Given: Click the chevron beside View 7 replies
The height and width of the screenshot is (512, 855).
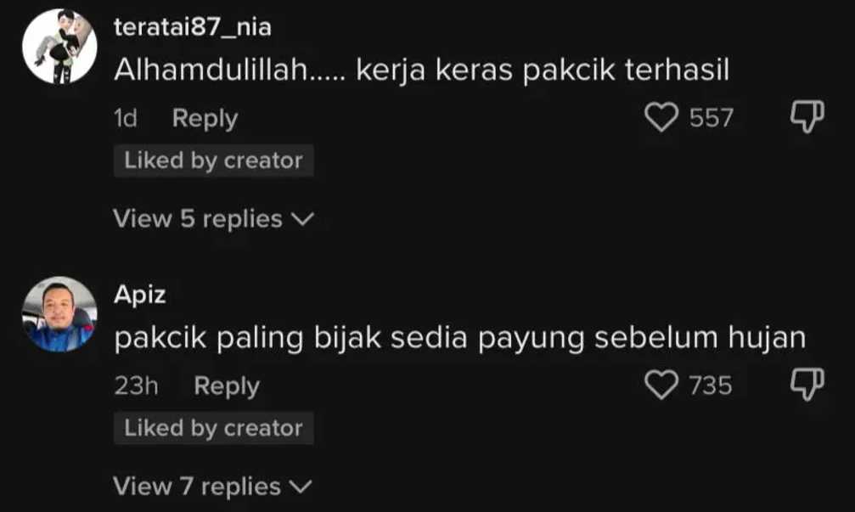Looking at the screenshot, I should point(301,487).
